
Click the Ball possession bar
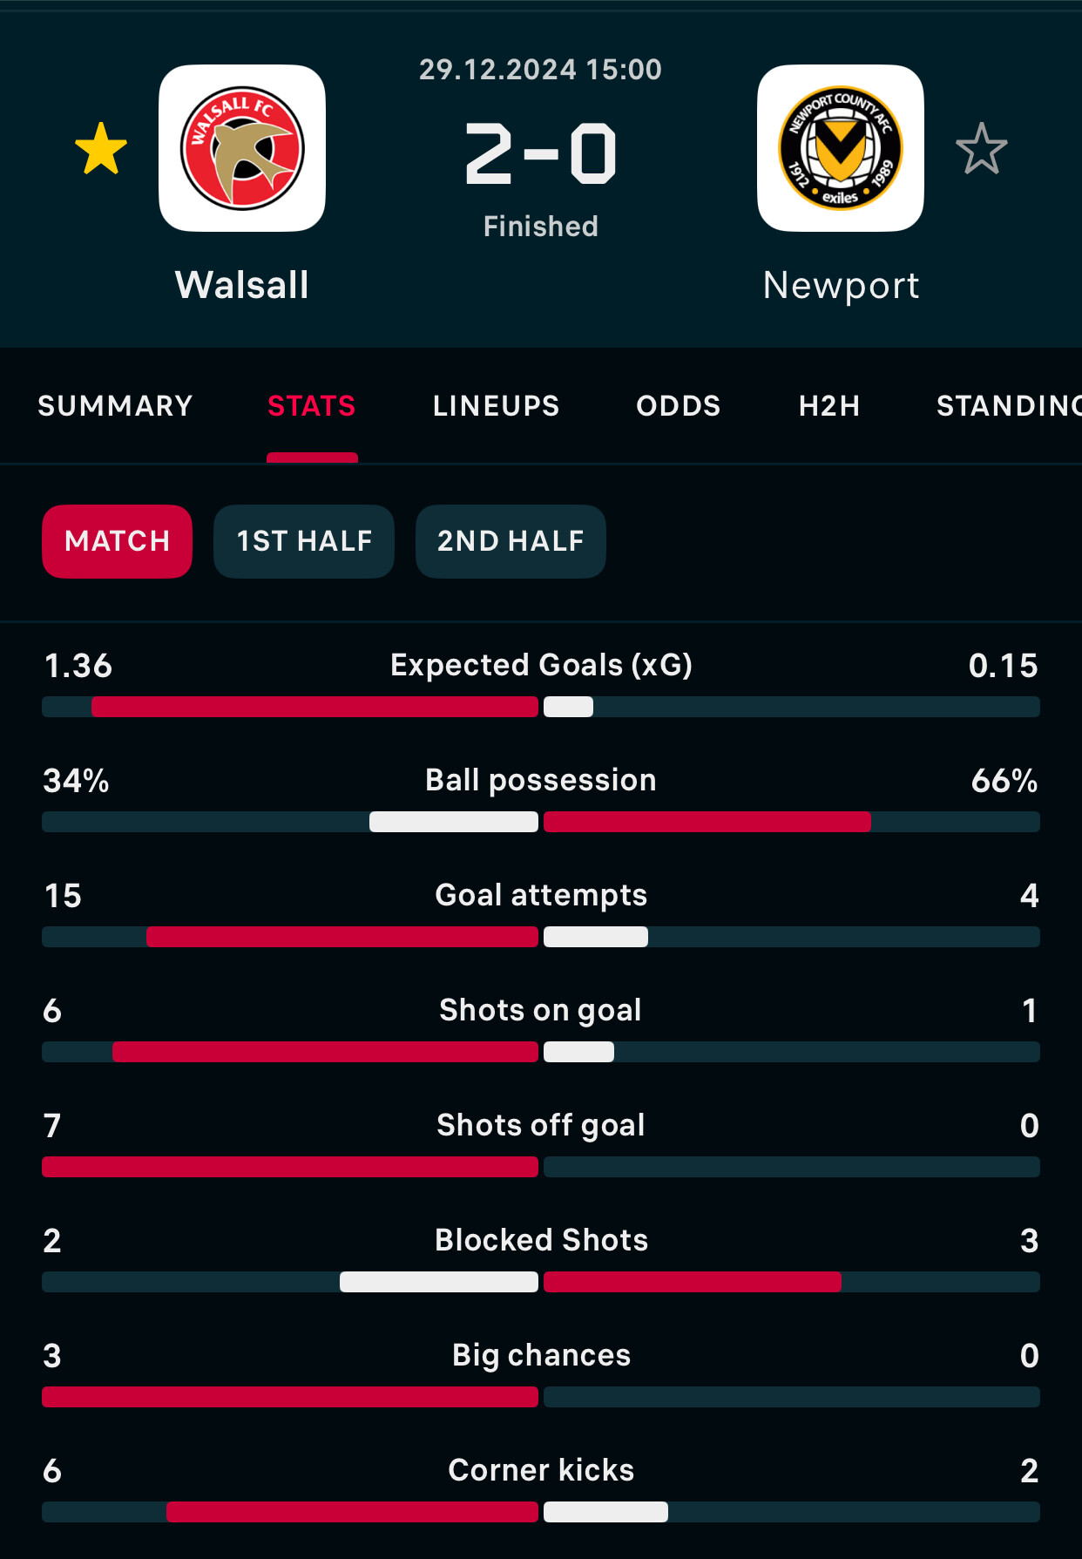(x=541, y=822)
